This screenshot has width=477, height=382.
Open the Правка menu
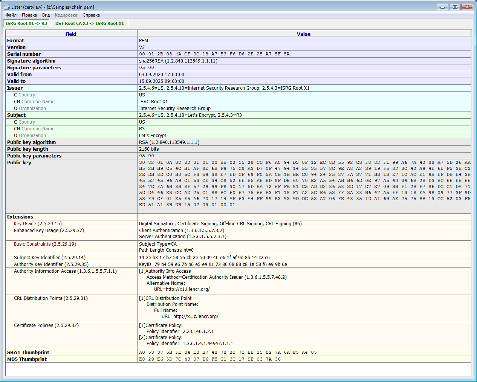29,15
